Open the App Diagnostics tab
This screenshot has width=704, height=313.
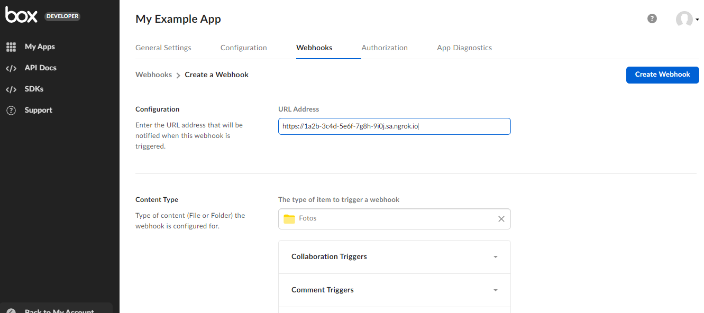(464, 48)
